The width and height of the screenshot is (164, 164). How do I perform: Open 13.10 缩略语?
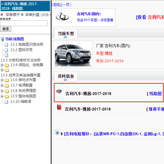pyautogui.click(x=21, y=101)
